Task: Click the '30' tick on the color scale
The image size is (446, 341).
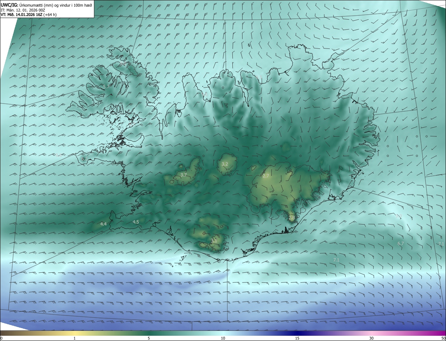Action: (371, 338)
